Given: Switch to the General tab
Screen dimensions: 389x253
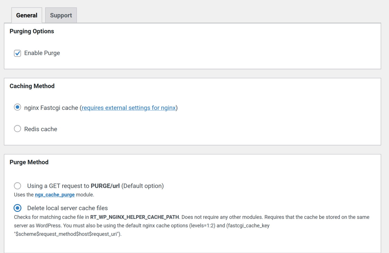Looking at the screenshot, I should 27,15.
